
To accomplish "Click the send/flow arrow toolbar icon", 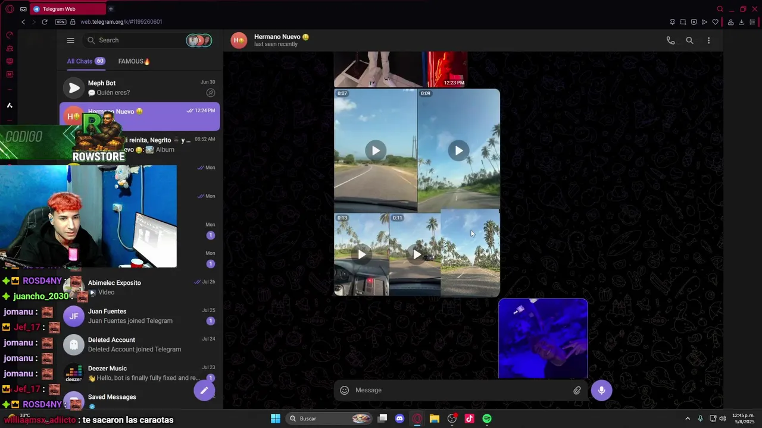I will 704,22.
